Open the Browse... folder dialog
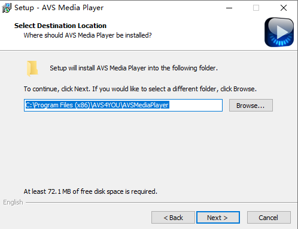Viewport: 298px width, 229px height. (251, 106)
